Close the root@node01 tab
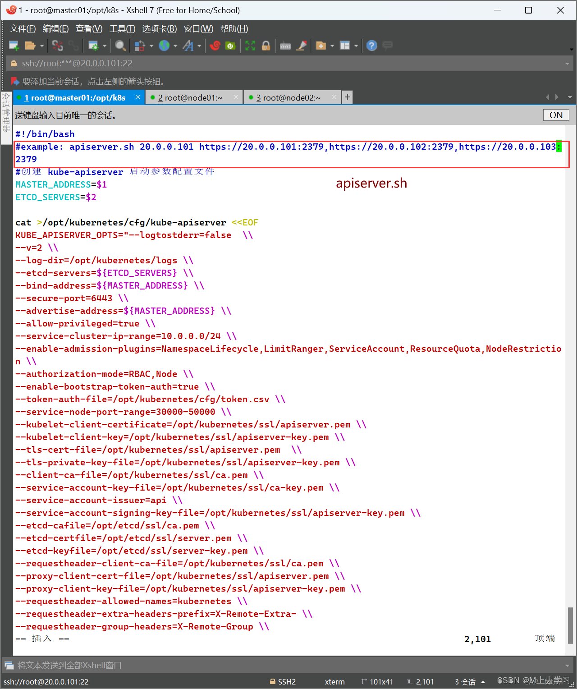The image size is (577, 689). click(236, 97)
